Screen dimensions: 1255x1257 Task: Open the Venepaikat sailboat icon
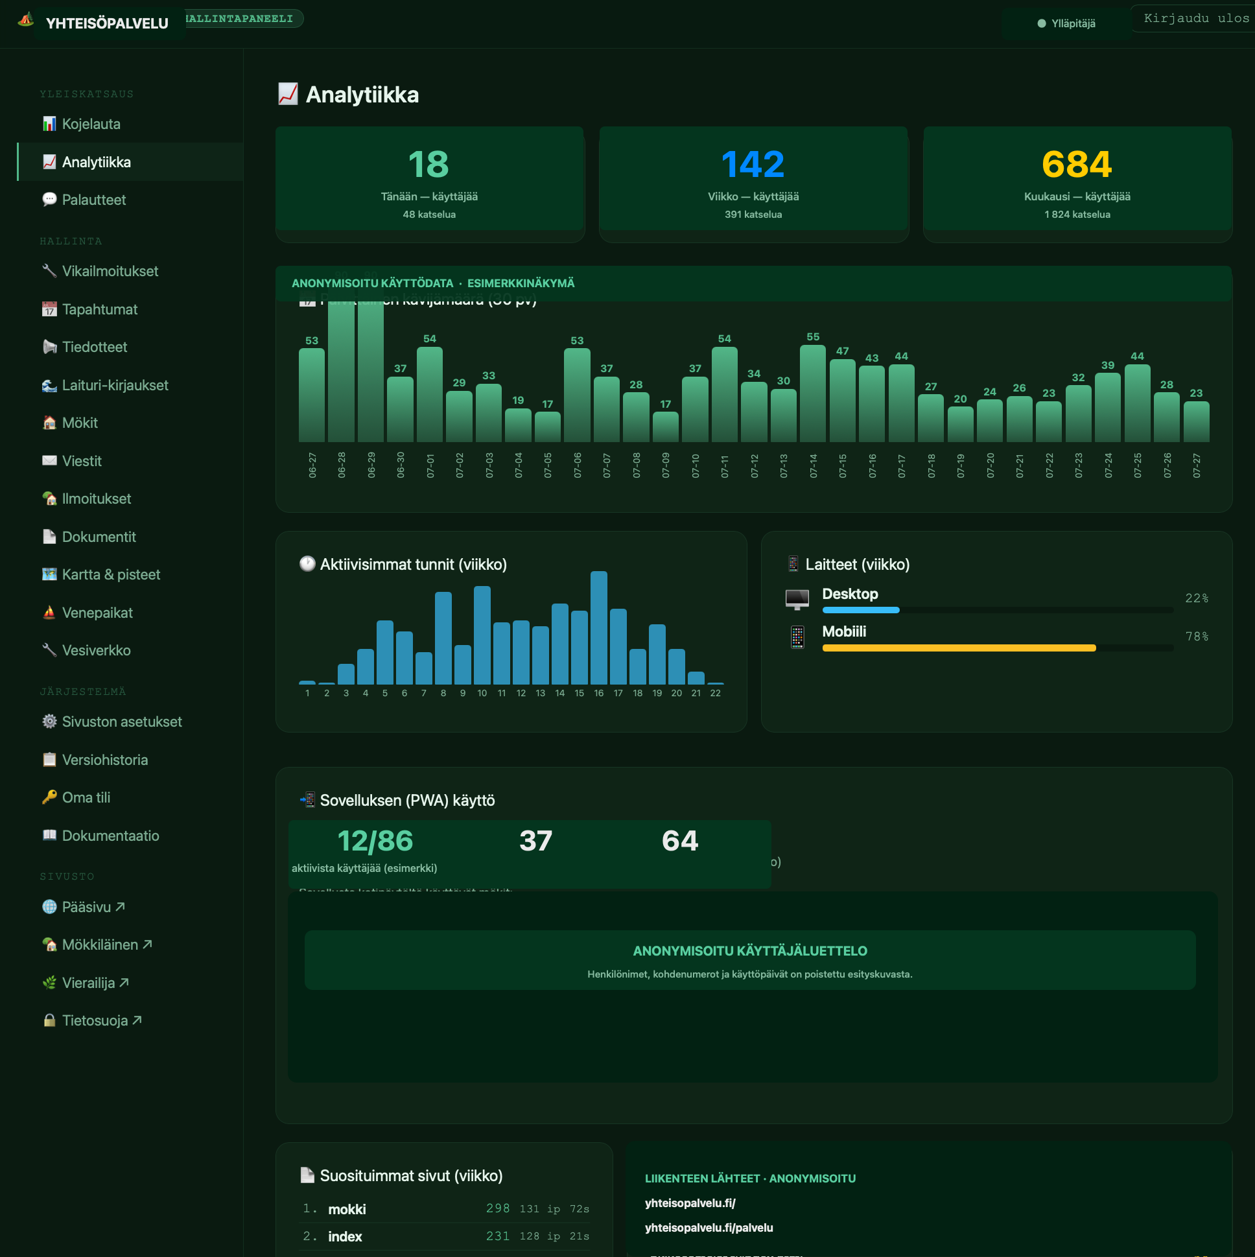pos(49,613)
